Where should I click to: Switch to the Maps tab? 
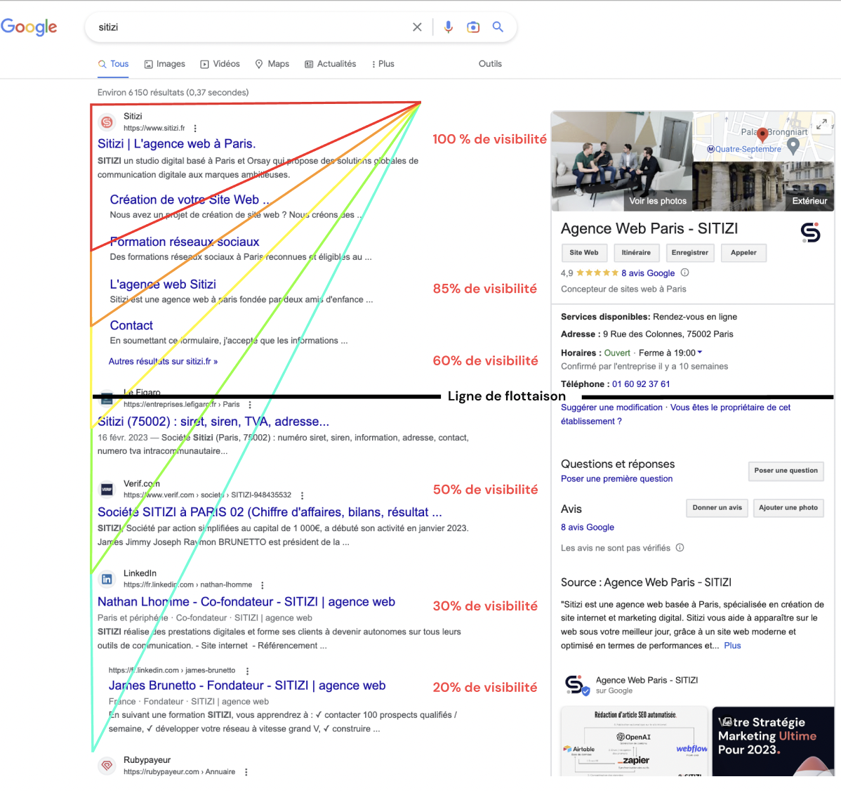(x=272, y=64)
